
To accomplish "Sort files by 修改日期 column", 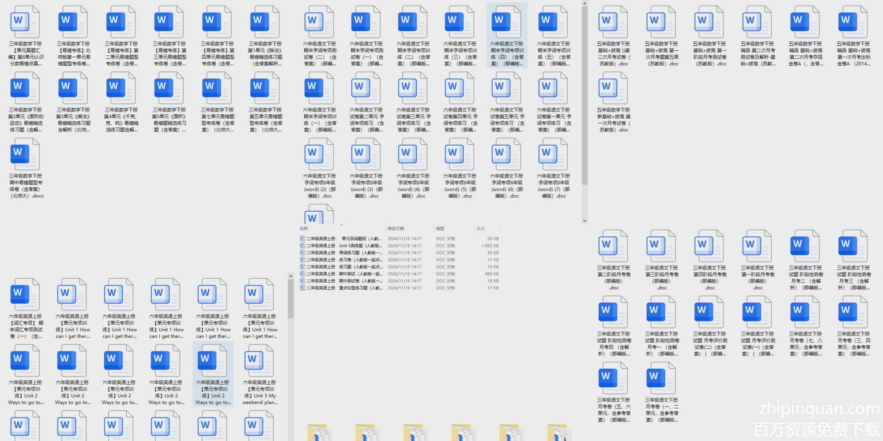I will 396,228.
